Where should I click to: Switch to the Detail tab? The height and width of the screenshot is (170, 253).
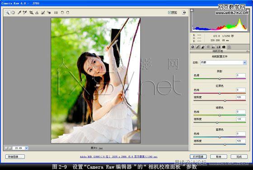[x=203, y=47]
